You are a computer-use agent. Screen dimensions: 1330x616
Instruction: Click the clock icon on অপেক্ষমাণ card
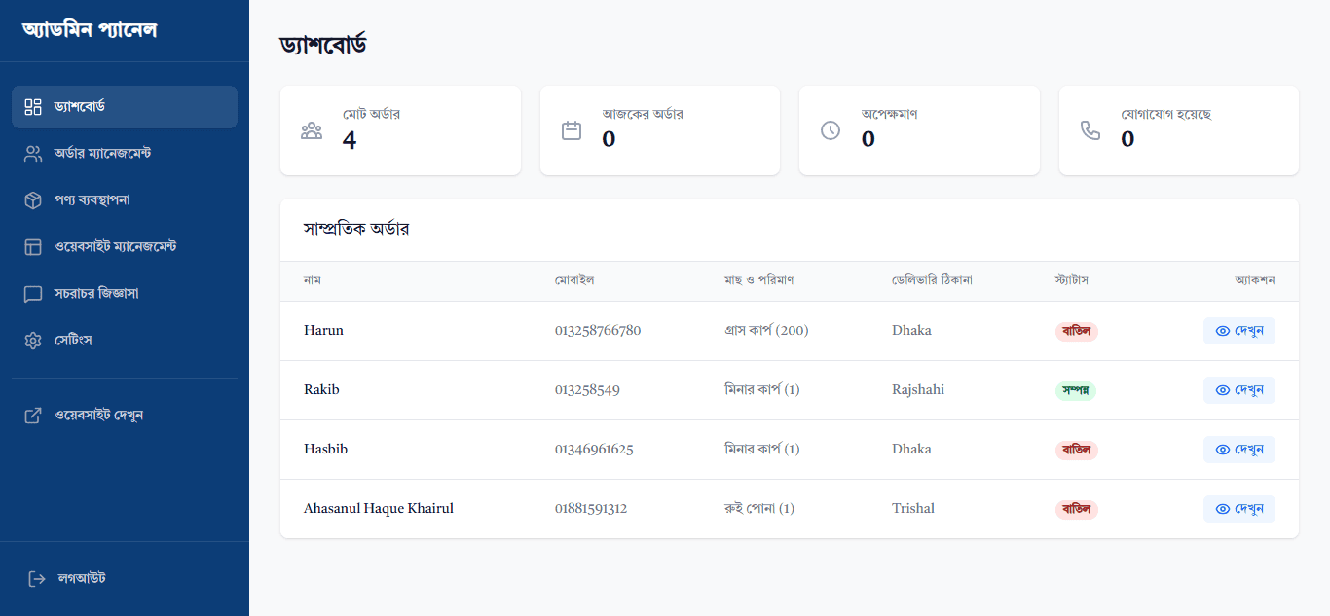831,130
